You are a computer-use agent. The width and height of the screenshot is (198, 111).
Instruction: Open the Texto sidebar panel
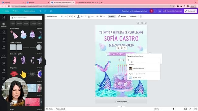coord(4,40)
